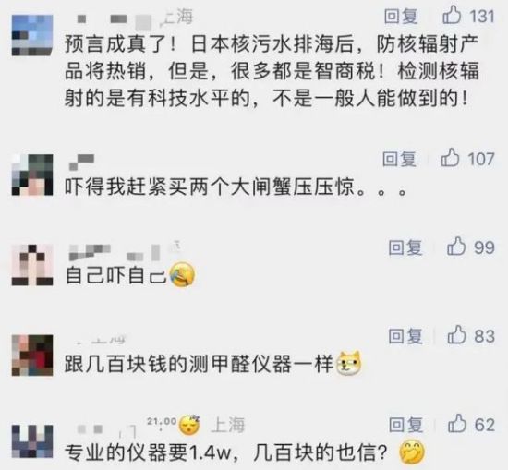Like the comment with 131 likes
Screen dimensions: 508x470
[452, 15]
